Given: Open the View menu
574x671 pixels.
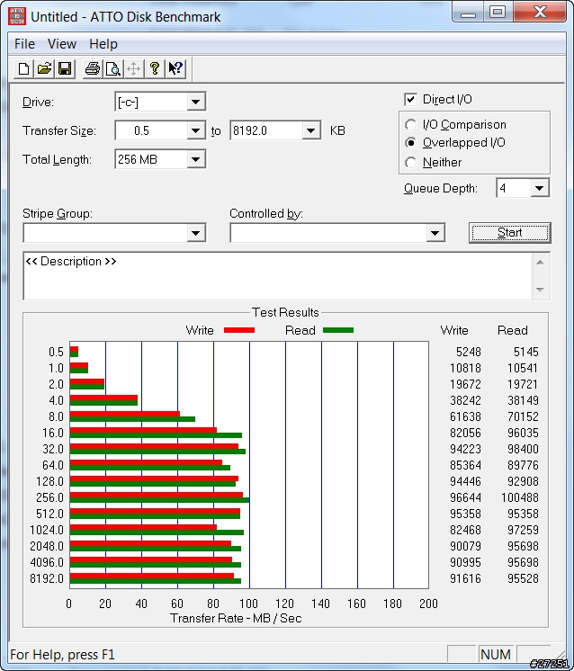Looking at the screenshot, I should tap(62, 44).
